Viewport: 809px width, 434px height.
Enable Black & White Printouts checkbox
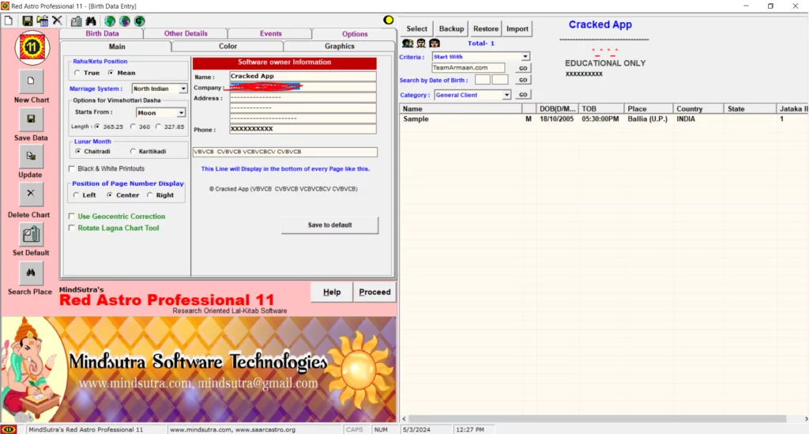pos(72,168)
